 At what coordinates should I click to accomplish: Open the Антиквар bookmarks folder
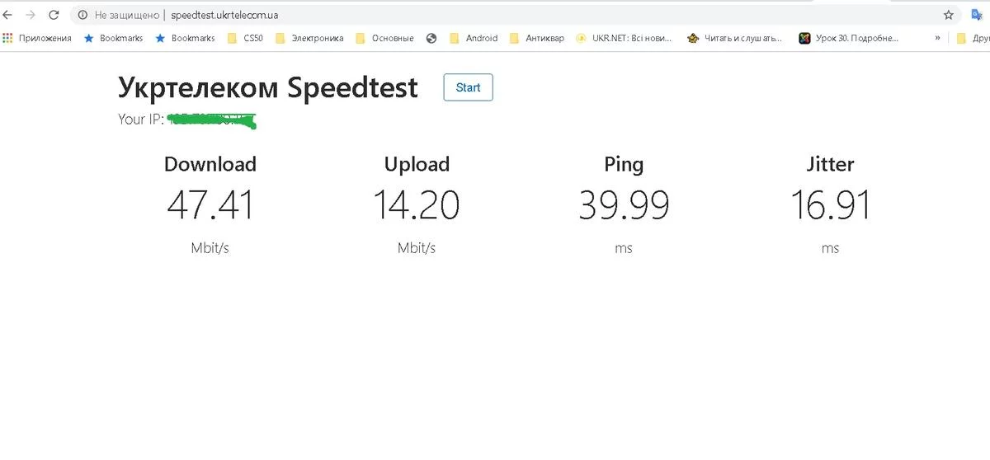click(537, 38)
